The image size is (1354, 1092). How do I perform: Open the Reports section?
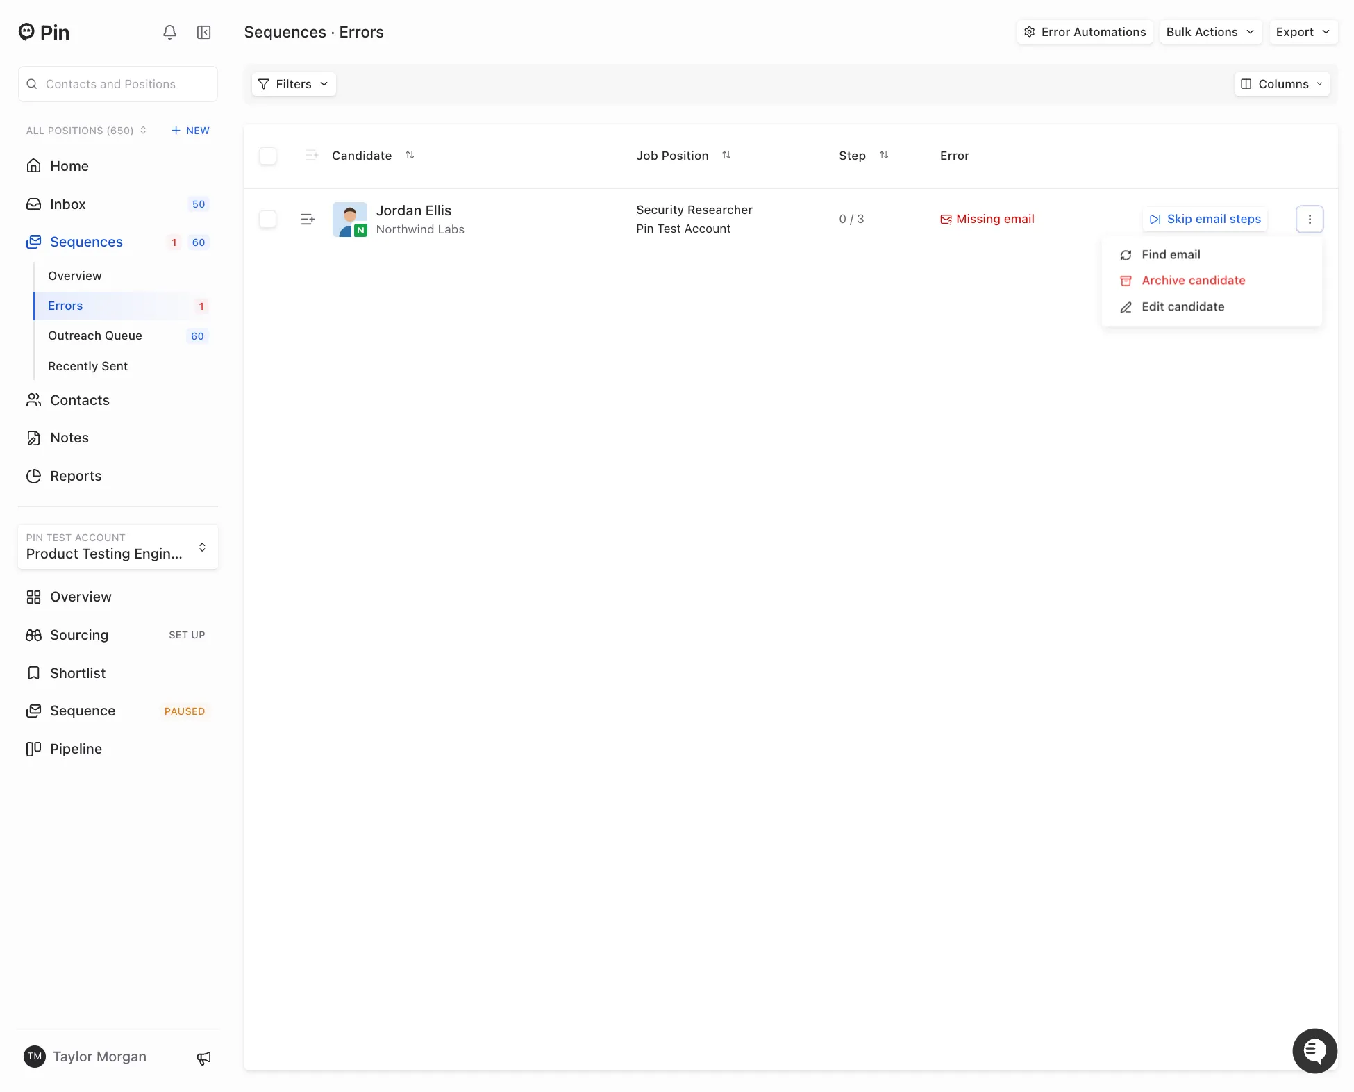[118, 476]
